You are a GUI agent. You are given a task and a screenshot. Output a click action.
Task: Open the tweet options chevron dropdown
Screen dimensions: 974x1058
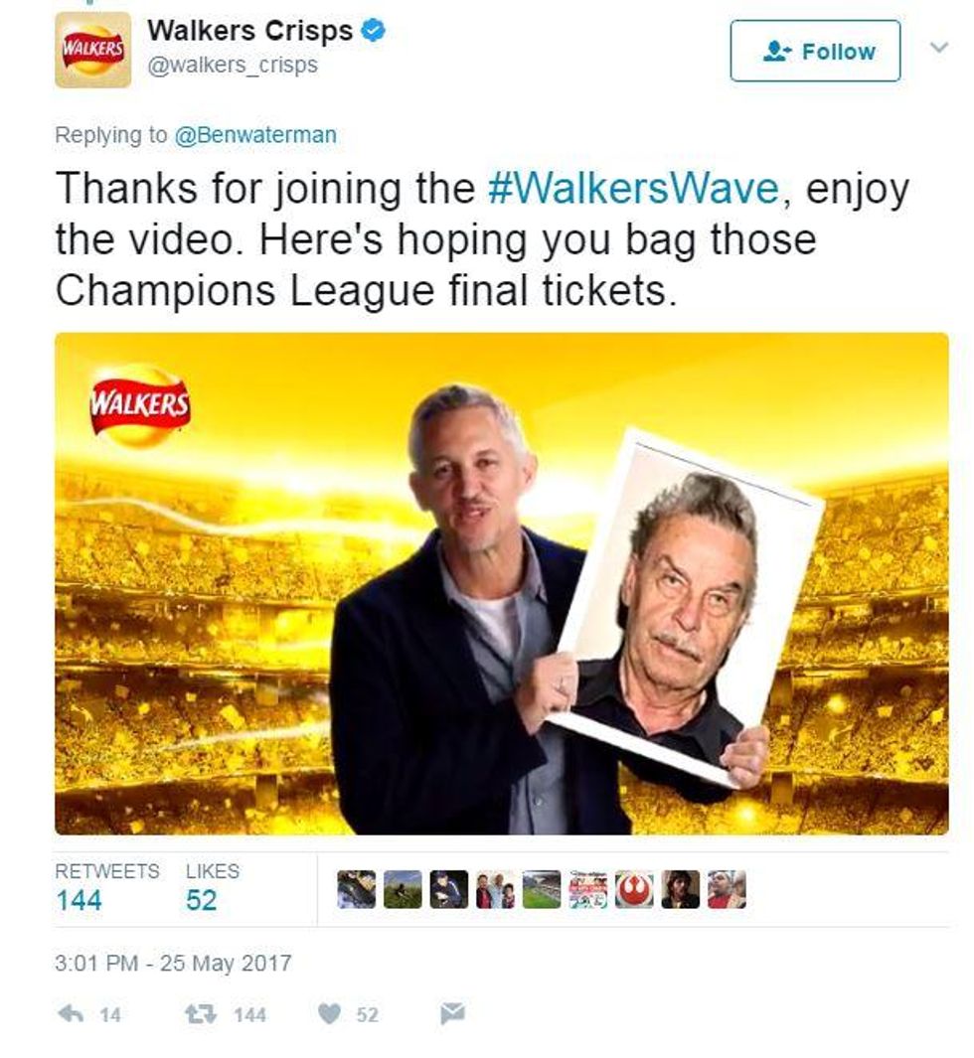pos(939,48)
